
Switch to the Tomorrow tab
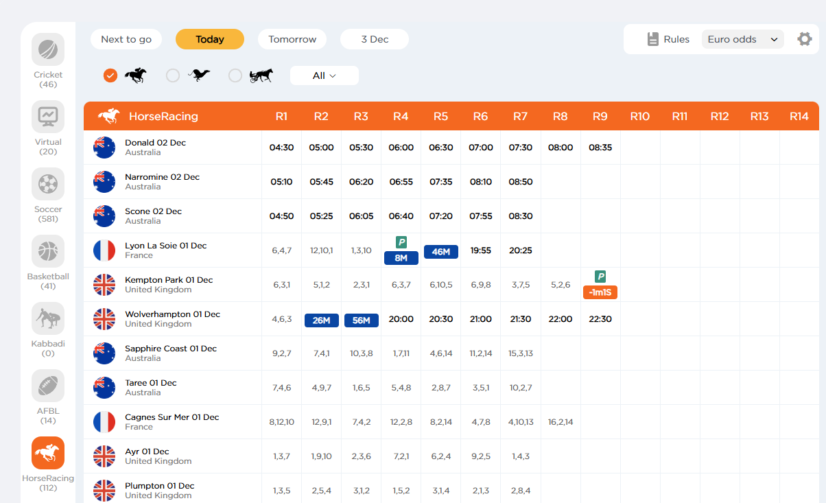292,39
